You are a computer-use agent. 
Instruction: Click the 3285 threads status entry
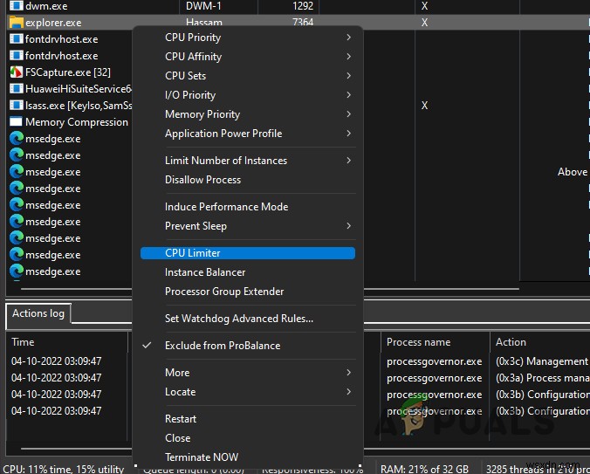(x=538, y=469)
